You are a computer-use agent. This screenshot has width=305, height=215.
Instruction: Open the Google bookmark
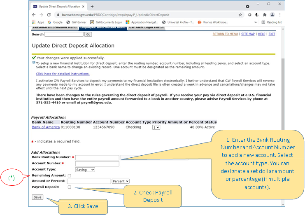pos(55,22)
